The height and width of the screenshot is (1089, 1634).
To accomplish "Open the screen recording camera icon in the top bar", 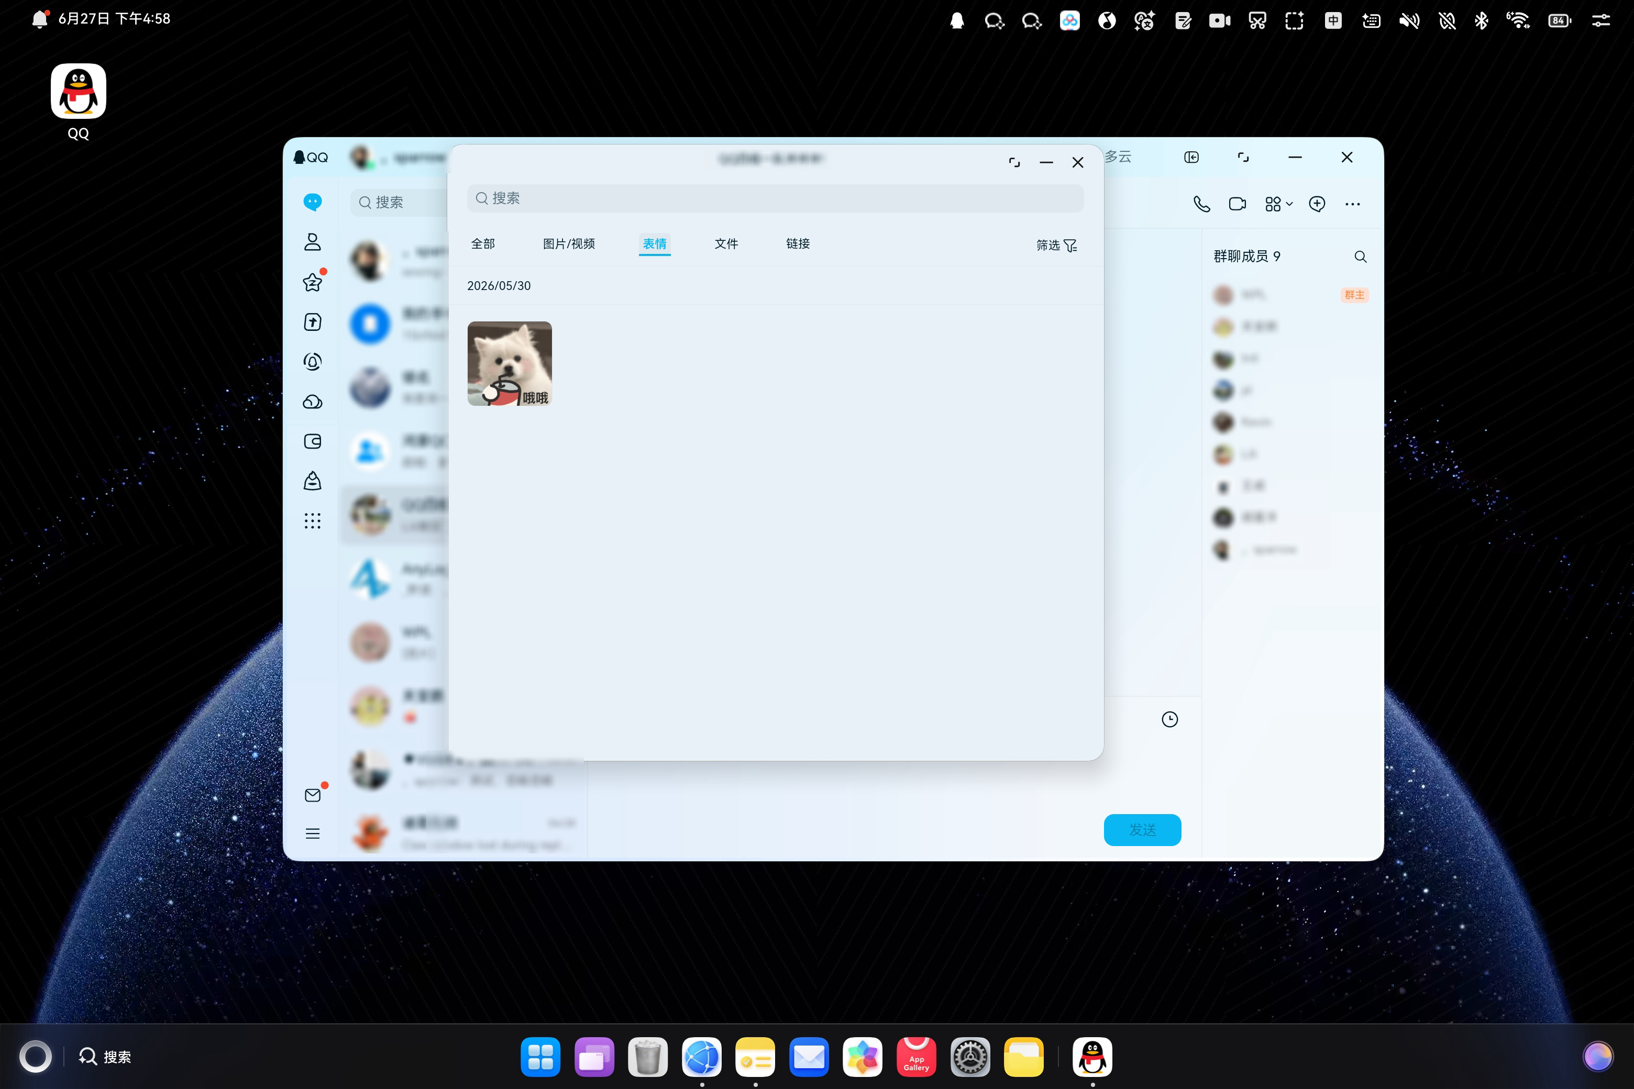I will [x=1220, y=21].
